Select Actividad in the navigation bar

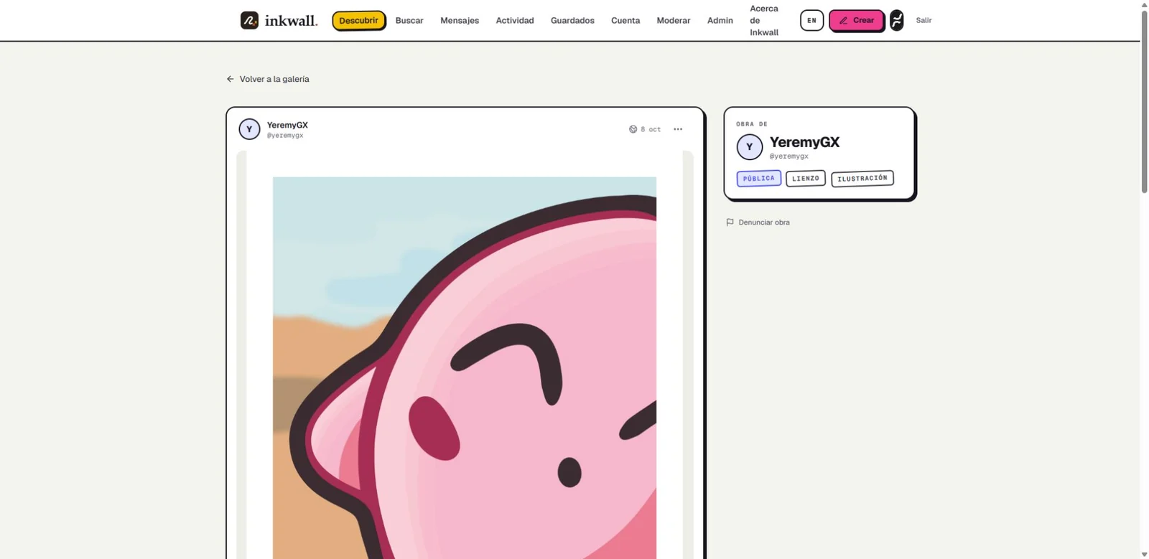point(515,20)
